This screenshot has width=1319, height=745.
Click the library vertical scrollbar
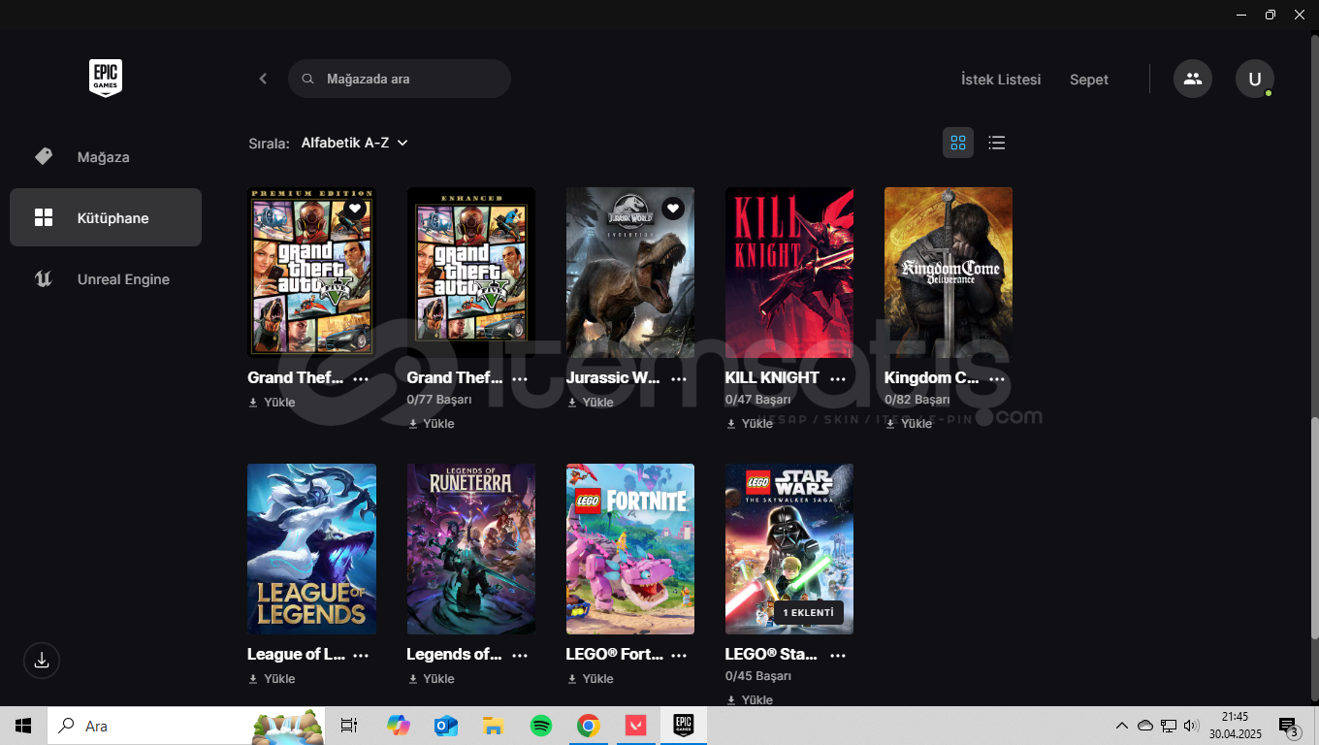[1314, 529]
